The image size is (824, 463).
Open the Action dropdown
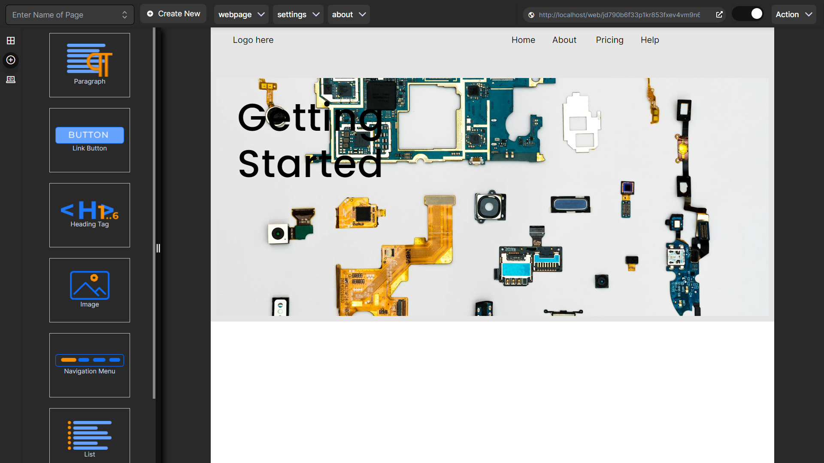[x=793, y=15]
